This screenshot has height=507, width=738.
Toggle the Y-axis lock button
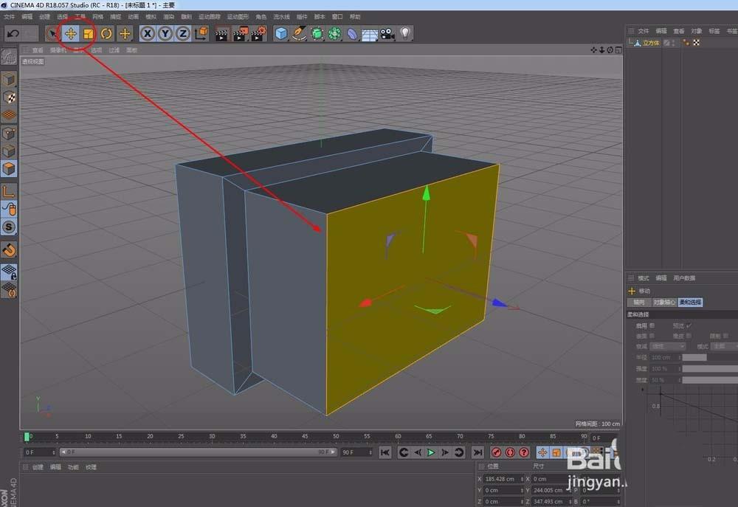click(165, 33)
